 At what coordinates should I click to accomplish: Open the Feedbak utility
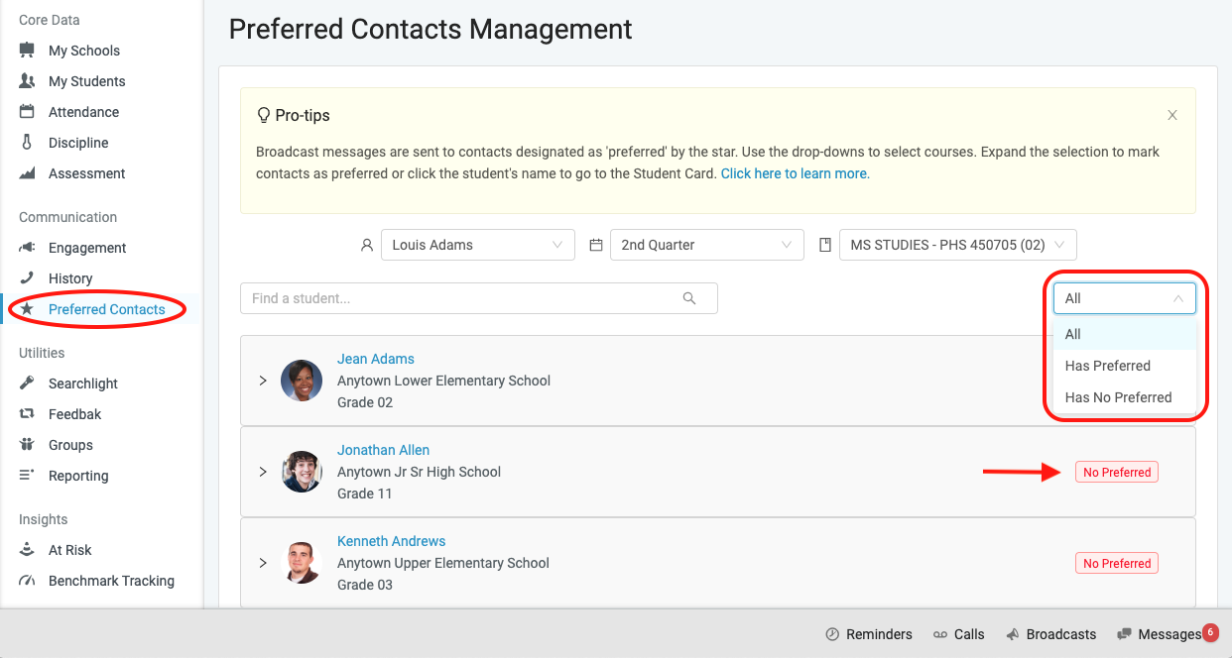75,414
